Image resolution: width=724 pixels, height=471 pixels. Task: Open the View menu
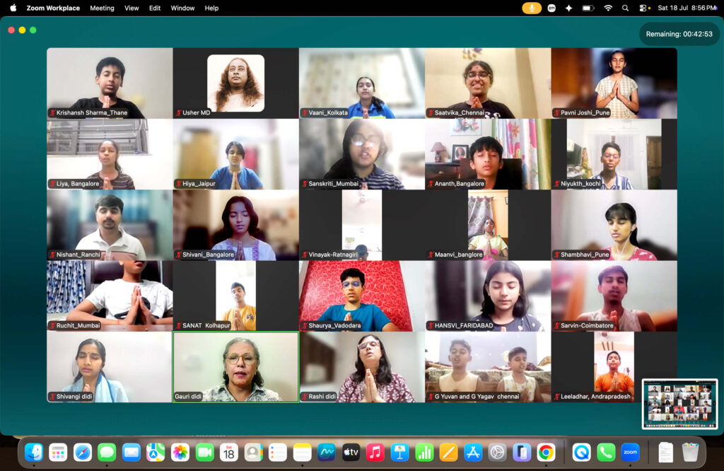(x=132, y=8)
